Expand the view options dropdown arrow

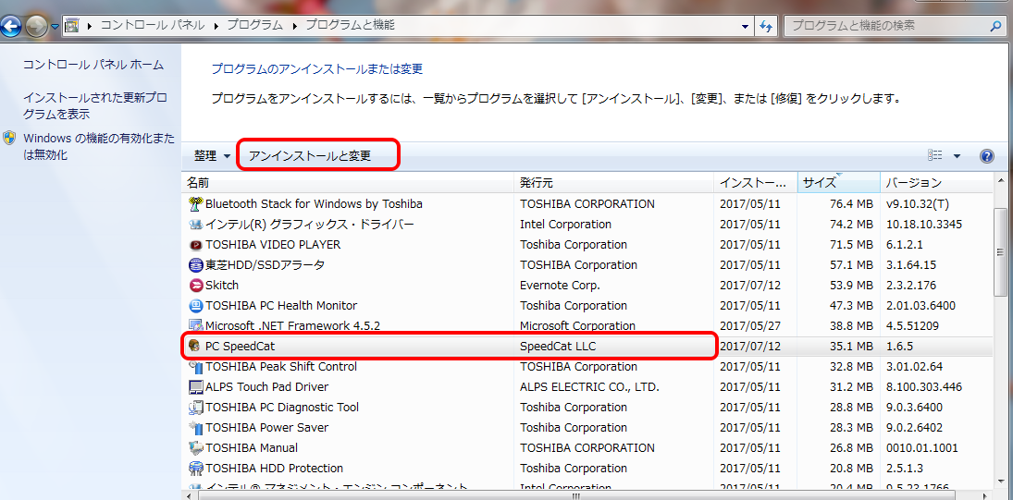pos(957,156)
